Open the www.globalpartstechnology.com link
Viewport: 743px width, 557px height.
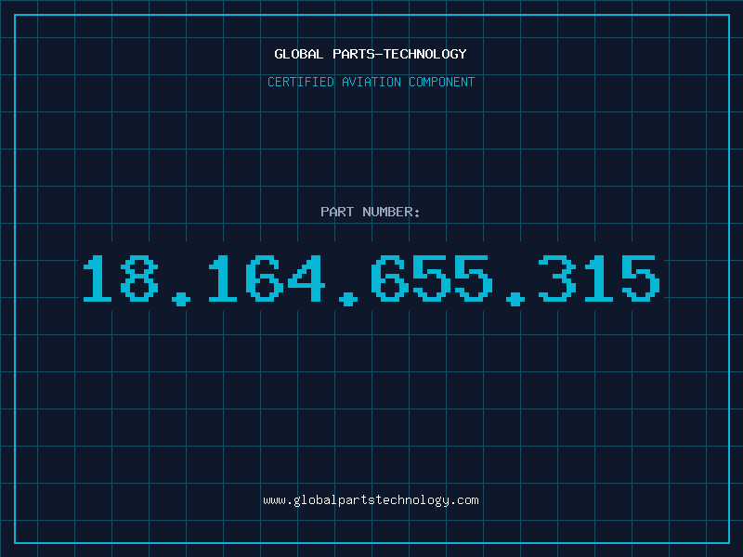tap(371, 500)
